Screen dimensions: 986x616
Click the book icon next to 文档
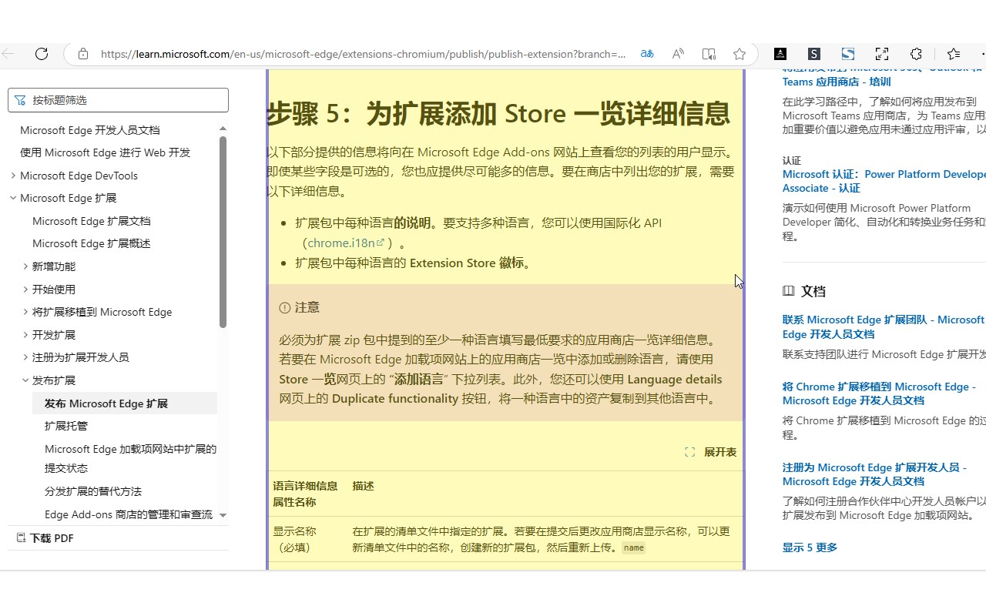[788, 291]
